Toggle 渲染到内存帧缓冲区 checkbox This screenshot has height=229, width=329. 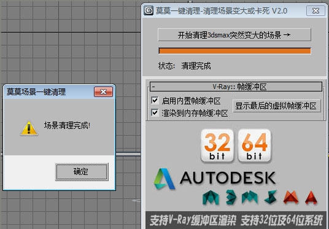(155, 113)
